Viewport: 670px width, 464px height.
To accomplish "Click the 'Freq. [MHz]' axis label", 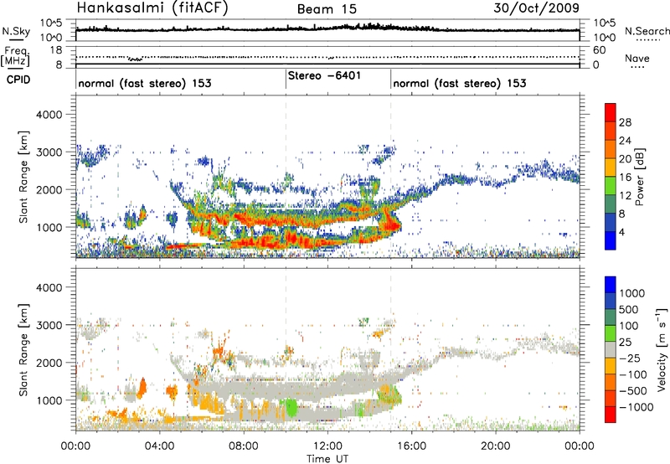I will point(16,57).
